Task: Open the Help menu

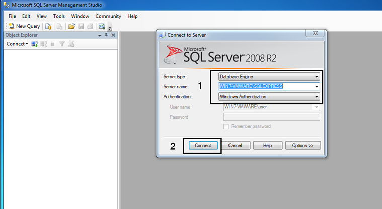Action: [x=132, y=16]
